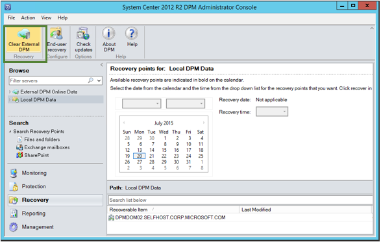Screen dimensions: 381x244
Task: Select July 31 on the calendar
Action: pos(189,162)
